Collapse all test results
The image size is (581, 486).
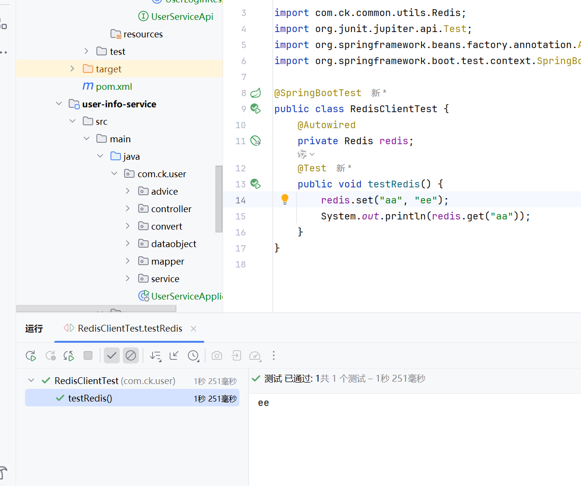174,356
